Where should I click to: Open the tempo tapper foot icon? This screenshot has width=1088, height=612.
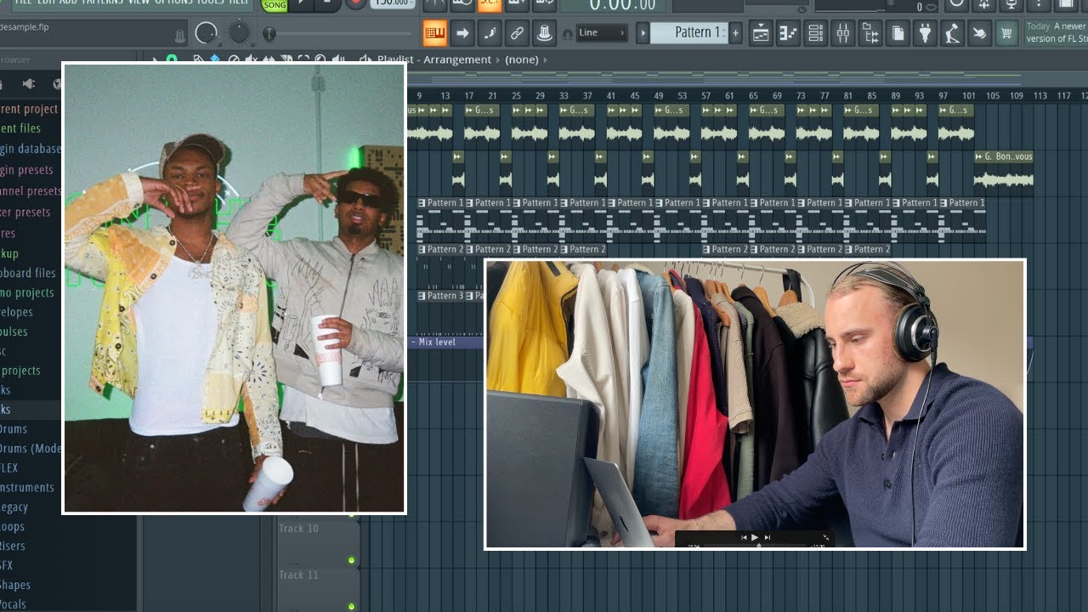point(952,34)
